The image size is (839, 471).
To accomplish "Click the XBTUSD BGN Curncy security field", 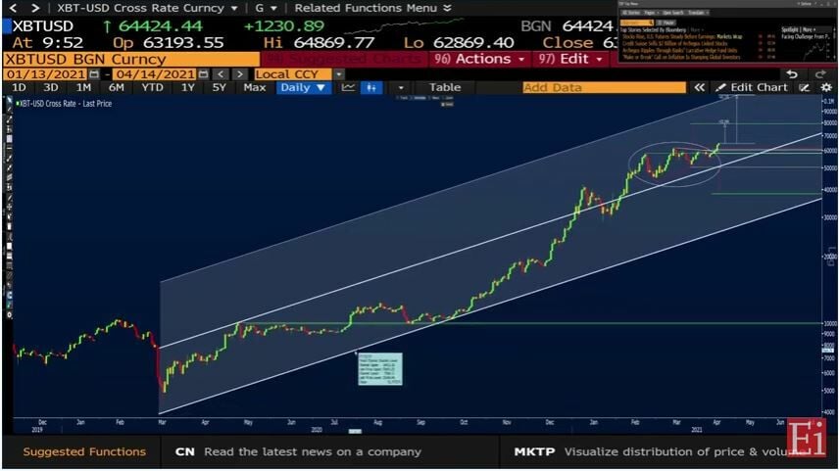I will pyautogui.click(x=131, y=60).
